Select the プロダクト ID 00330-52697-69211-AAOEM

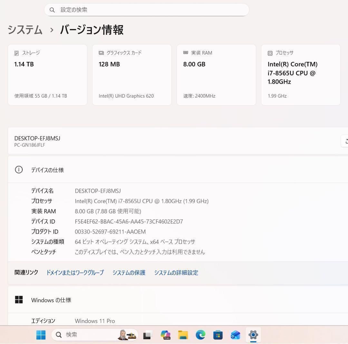(x=110, y=231)
